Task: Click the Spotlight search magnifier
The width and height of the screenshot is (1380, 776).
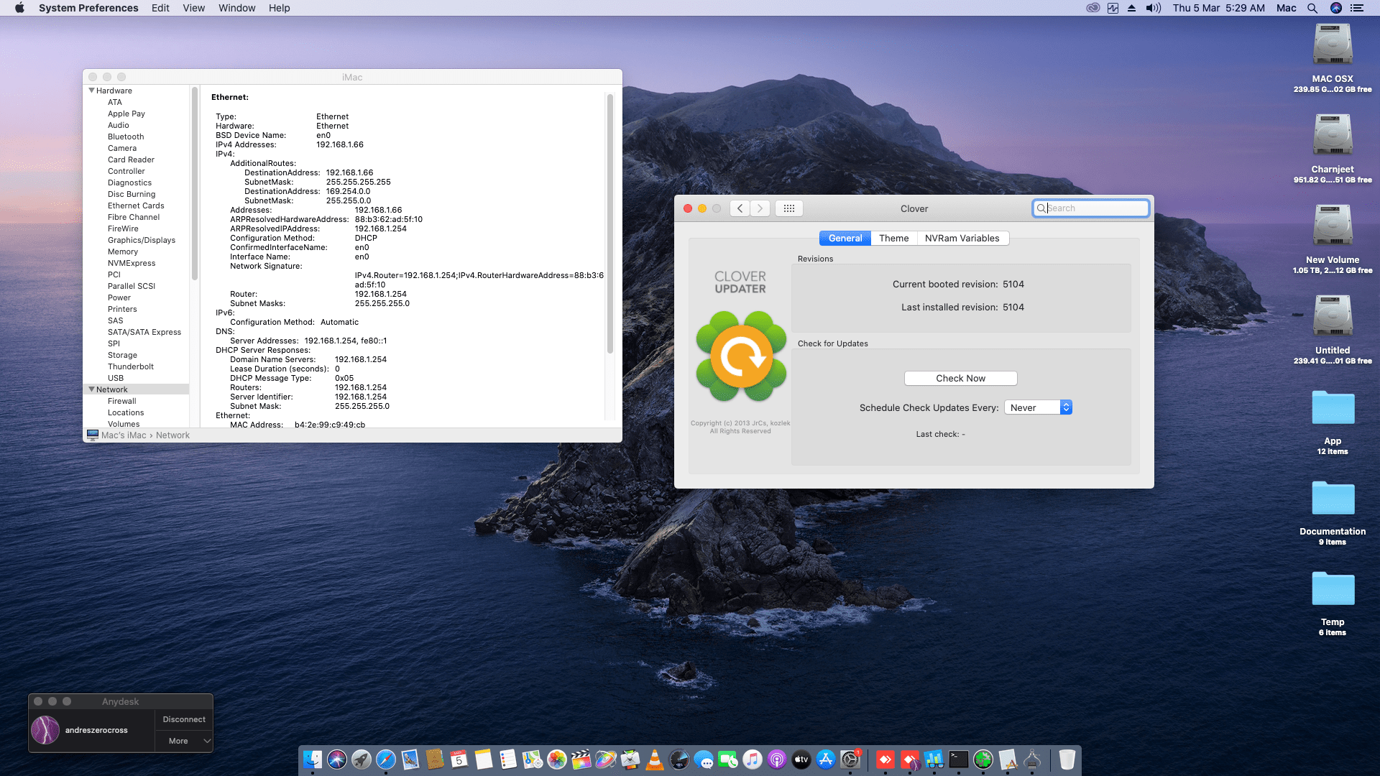Action: 1312,8
